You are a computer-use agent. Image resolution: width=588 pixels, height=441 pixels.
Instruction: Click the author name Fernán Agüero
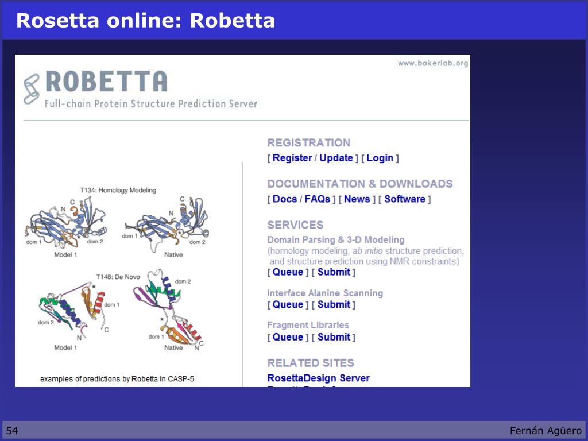pos(546,431)
